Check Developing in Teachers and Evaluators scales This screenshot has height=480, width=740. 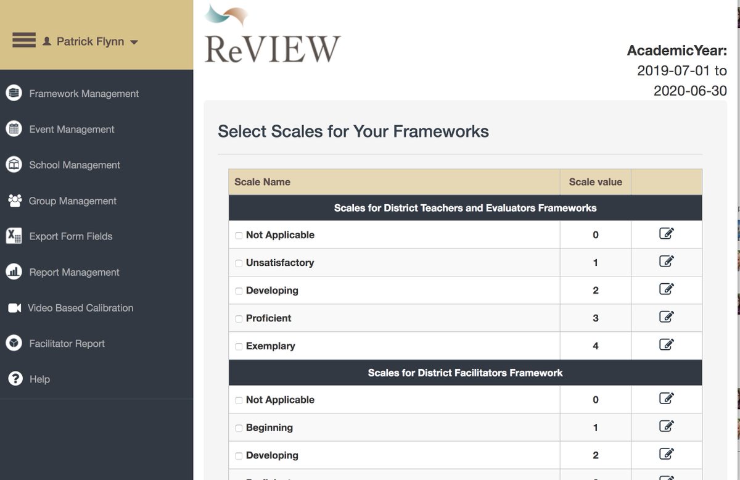pyautogui.click(x=239, y=291)
